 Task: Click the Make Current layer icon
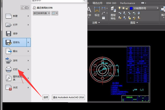tap(139, 13)
